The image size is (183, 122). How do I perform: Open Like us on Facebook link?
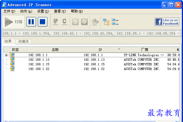coord(167,22)
